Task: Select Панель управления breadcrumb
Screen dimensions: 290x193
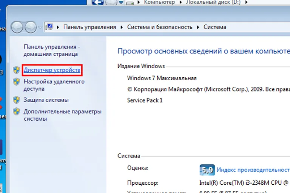Action: pyautogui.click(x=89, y=27)
